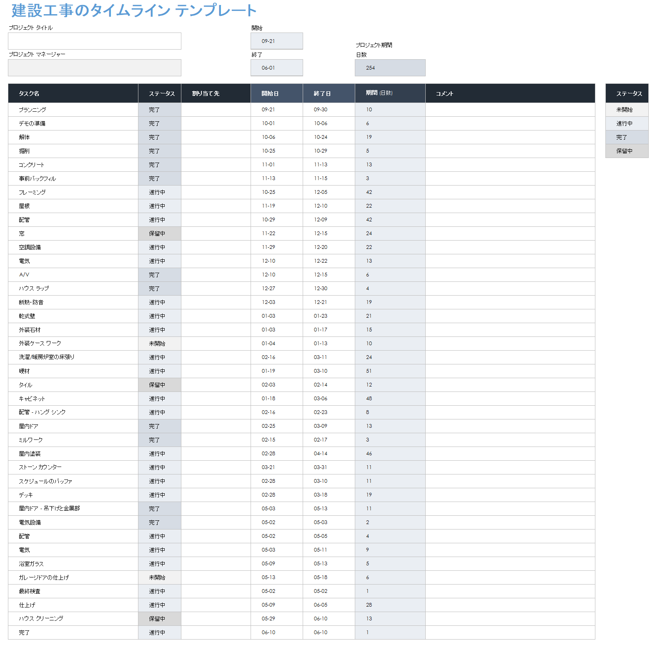Click the end date 06-05 for 仕上げ
655x650 pixels.
(329, 605)
